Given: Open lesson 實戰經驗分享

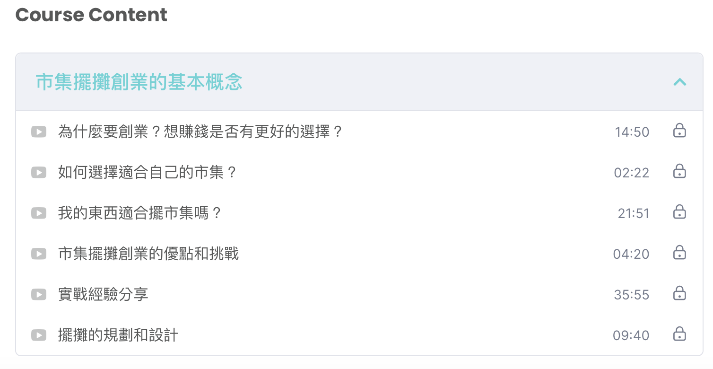Looking at the screenshot, I should (x=103, y=295).
